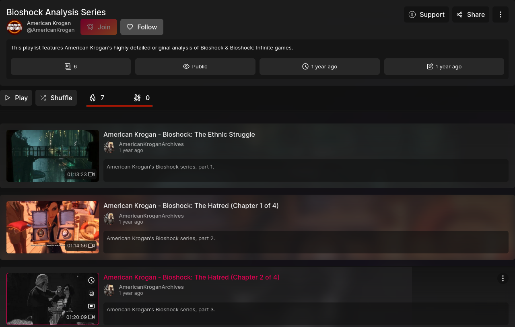Open video title Bioshock: The Ethnic Struggle
The width and height of the screenshot is (515, 327).
[x=179, y=134]
